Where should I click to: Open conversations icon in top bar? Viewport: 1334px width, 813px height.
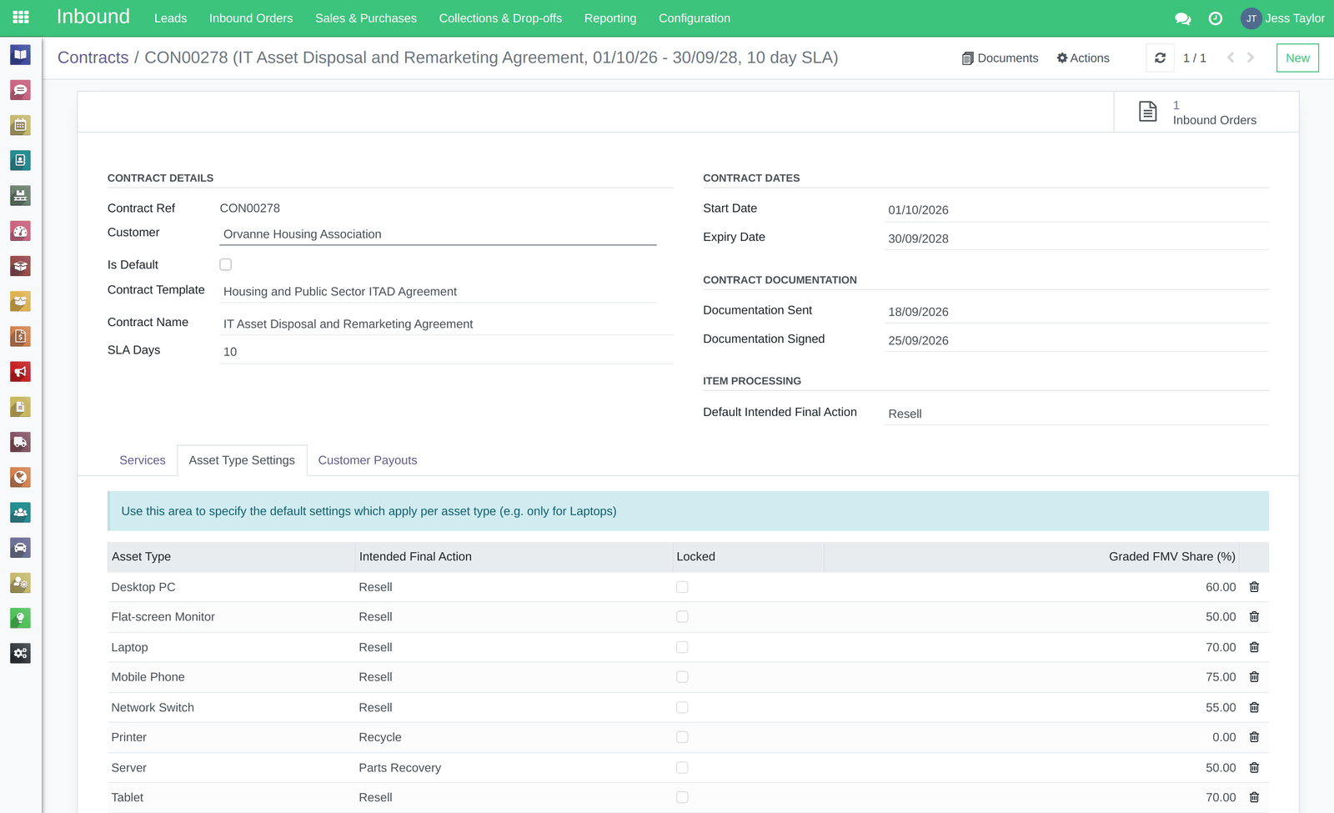click(1182, 18)
